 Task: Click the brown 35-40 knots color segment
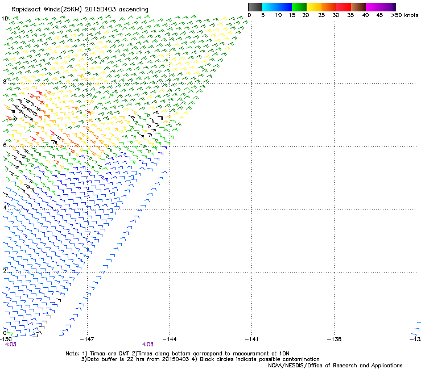click(x=358, y=7)
